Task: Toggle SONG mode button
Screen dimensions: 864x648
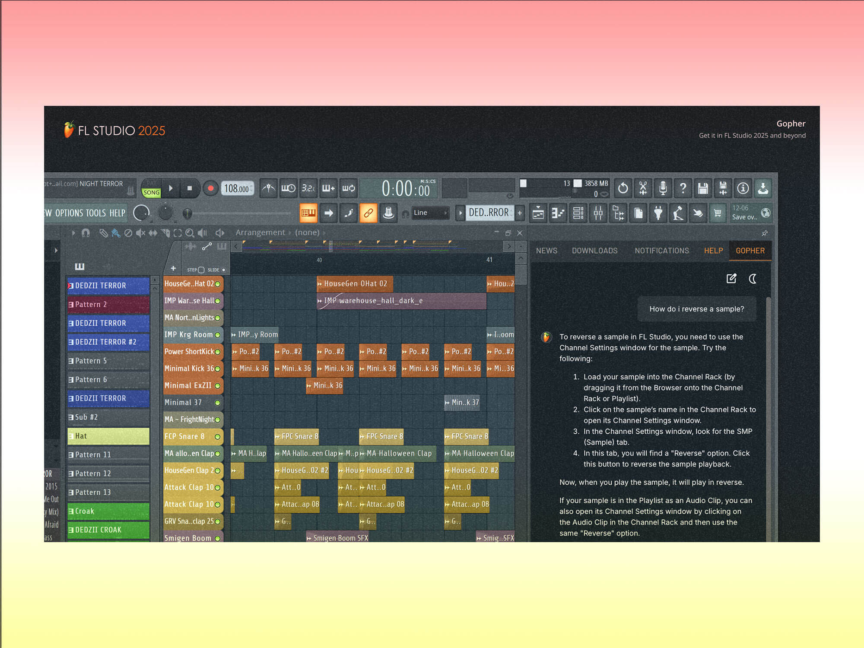Action: (x=151, y=193)
